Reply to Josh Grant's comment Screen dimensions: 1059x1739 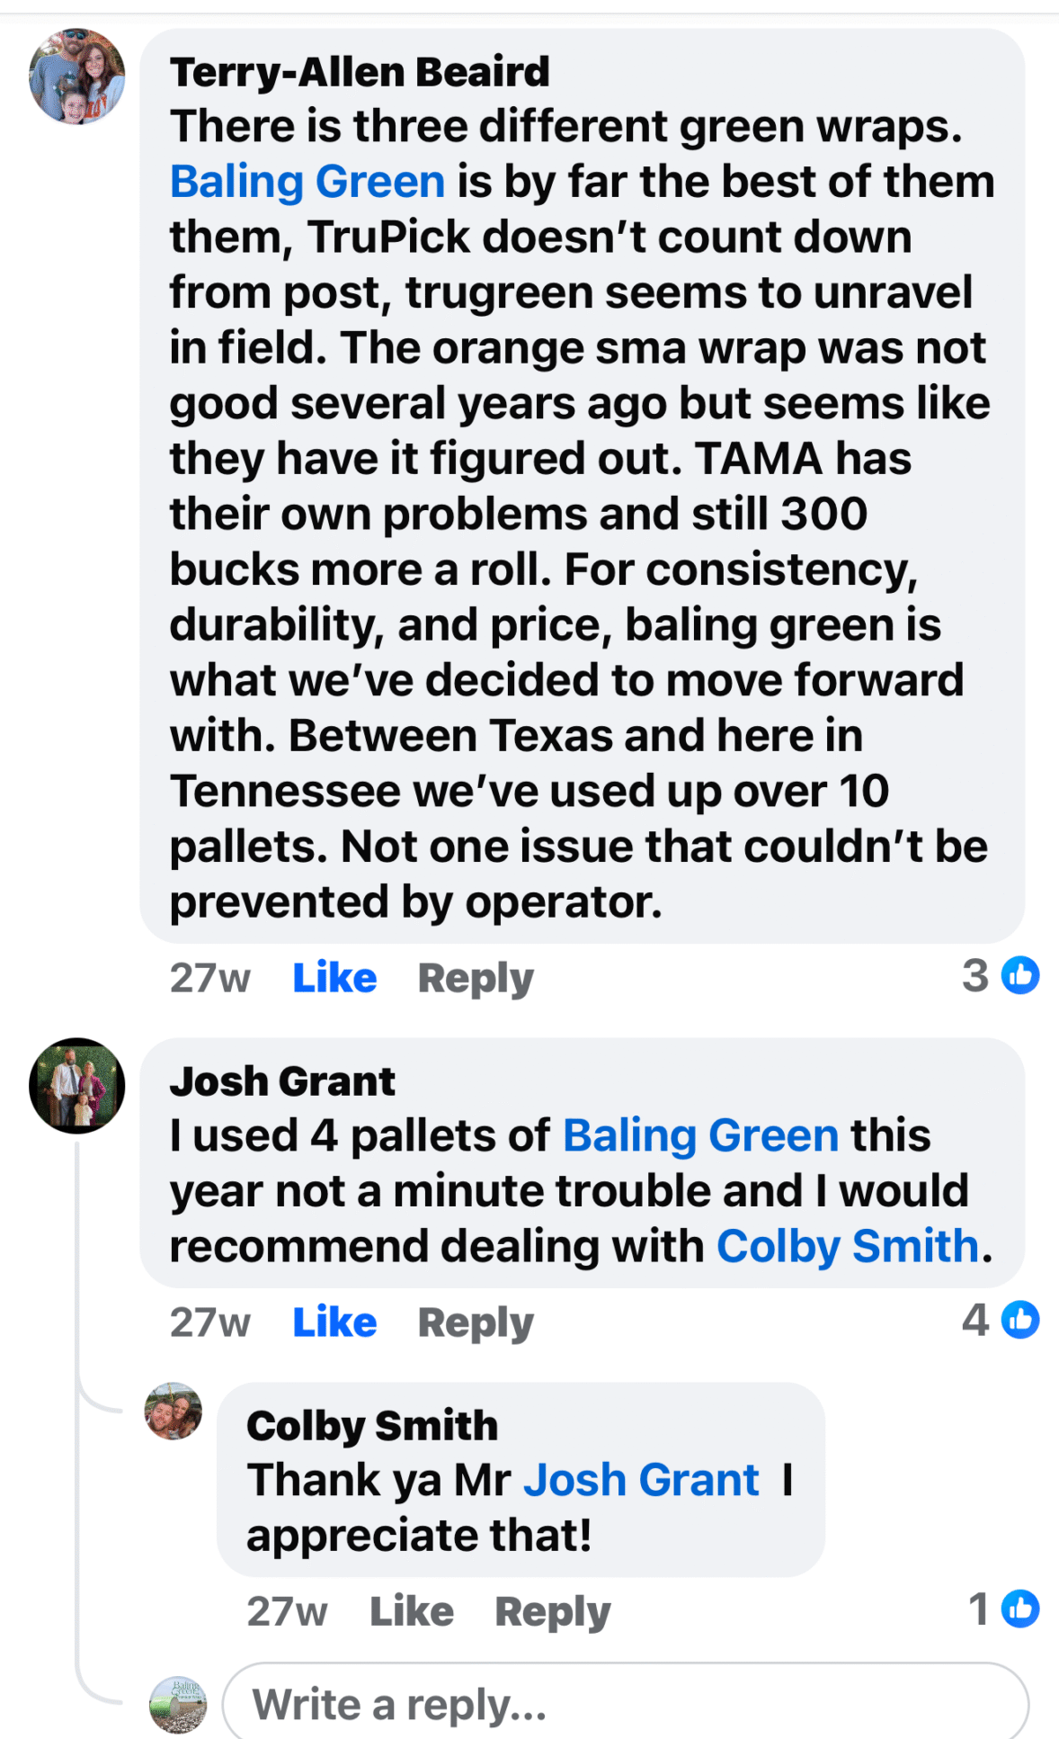pos(476,1322)
